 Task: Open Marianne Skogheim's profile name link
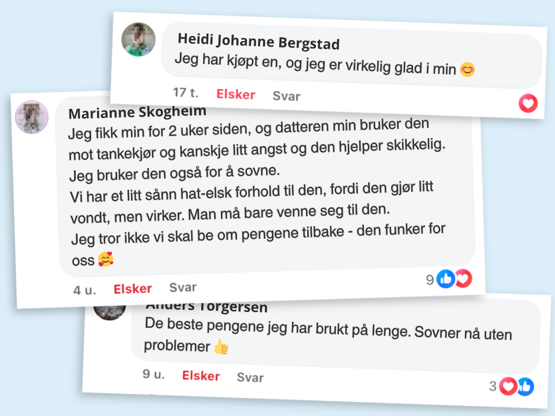[137, 113]
